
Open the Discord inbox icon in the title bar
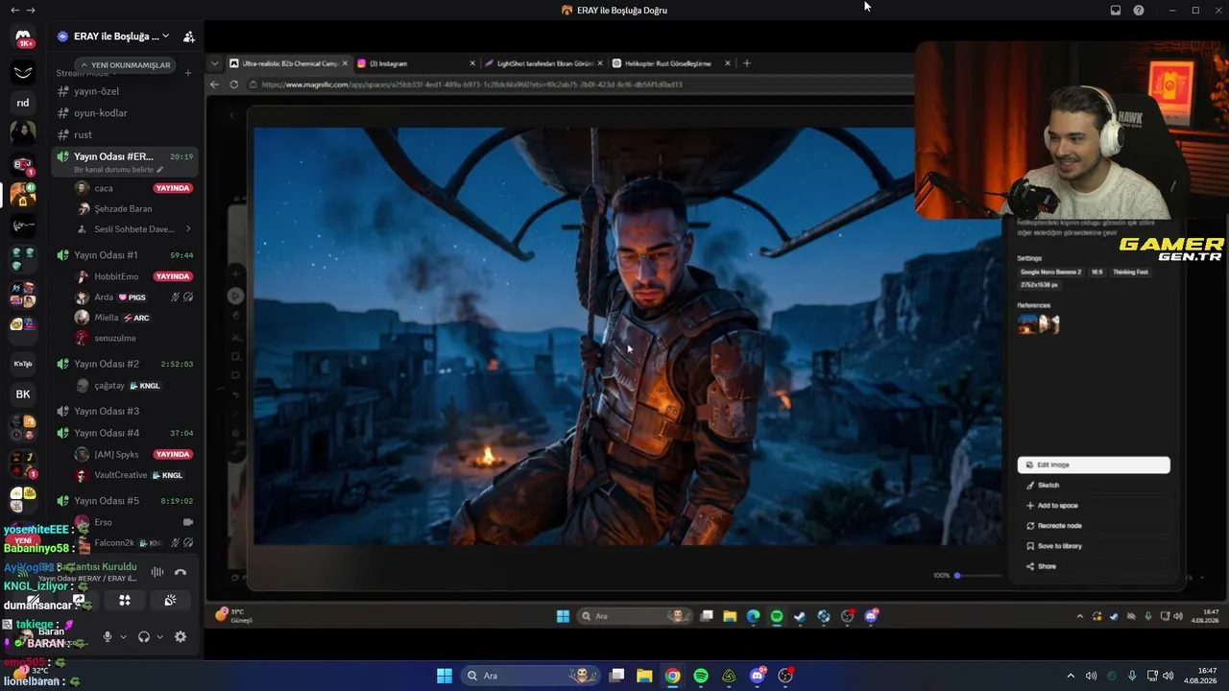[x=1116, y=11]
